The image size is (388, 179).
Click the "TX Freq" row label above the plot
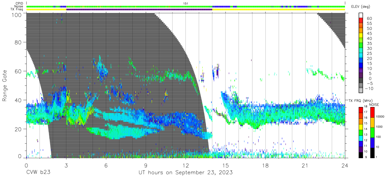pos(17,9)
